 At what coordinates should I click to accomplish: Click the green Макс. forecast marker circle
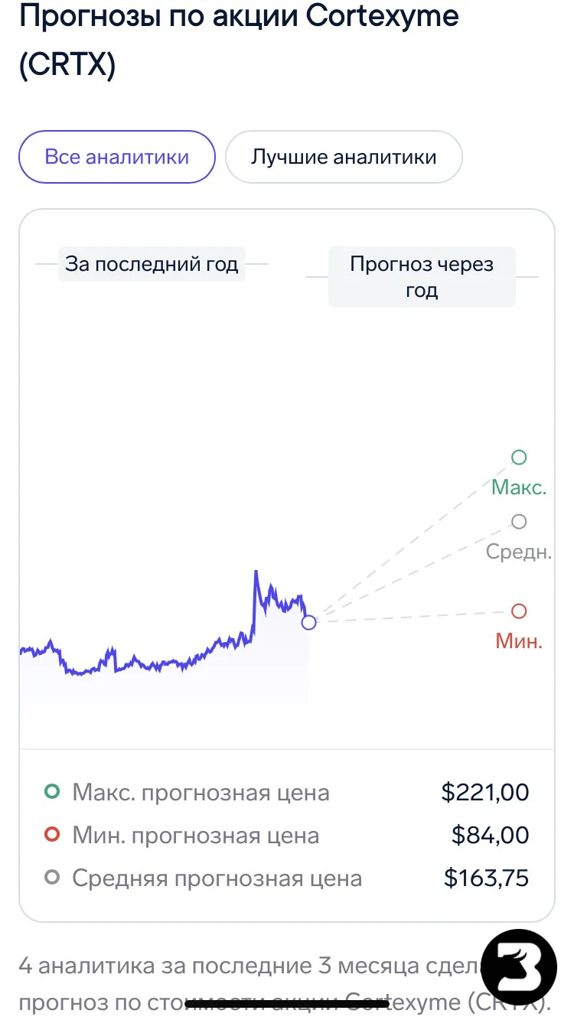[x=519, y=458]
